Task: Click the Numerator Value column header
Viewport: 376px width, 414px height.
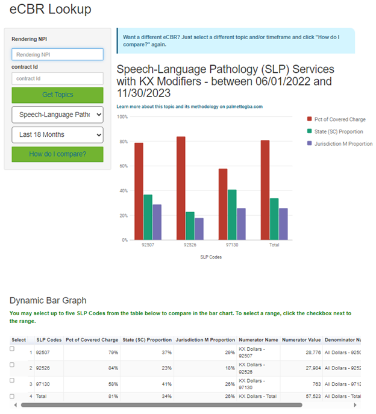Action: tap(301, 340)
